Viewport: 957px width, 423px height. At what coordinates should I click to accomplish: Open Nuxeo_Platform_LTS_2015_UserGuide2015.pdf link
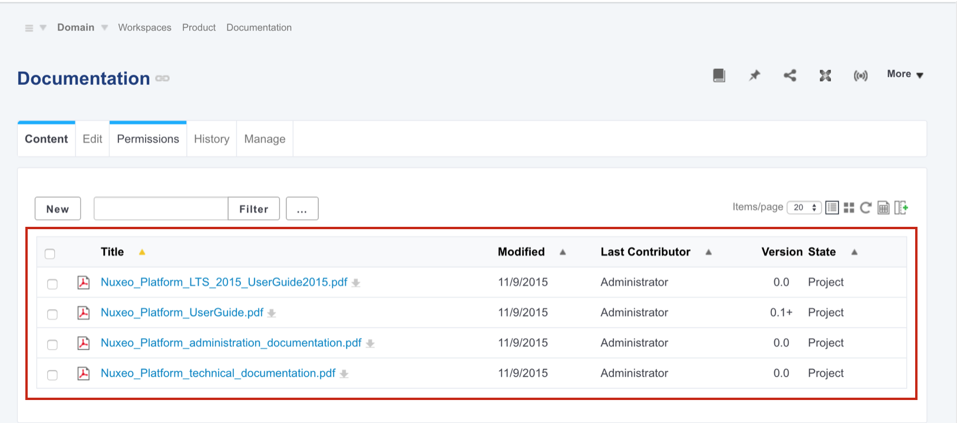click(x=224, y=282)
